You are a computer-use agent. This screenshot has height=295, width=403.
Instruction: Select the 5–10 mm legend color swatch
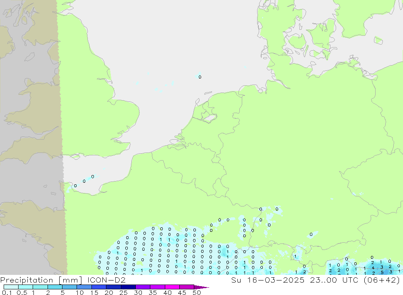click(x=70, y=287)
